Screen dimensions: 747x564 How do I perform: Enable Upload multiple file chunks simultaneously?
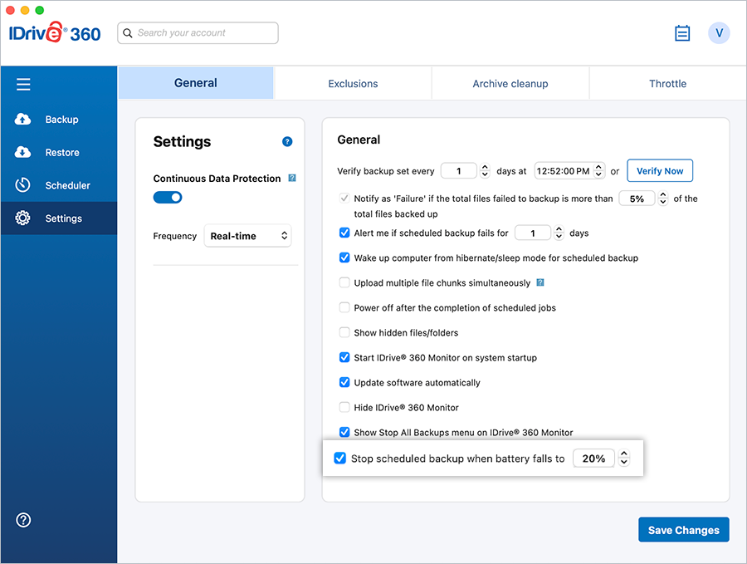pos(344,283)
